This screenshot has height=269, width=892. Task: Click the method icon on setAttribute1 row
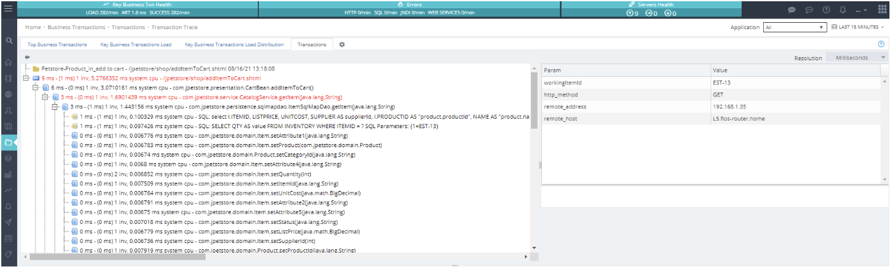[75, 136]
